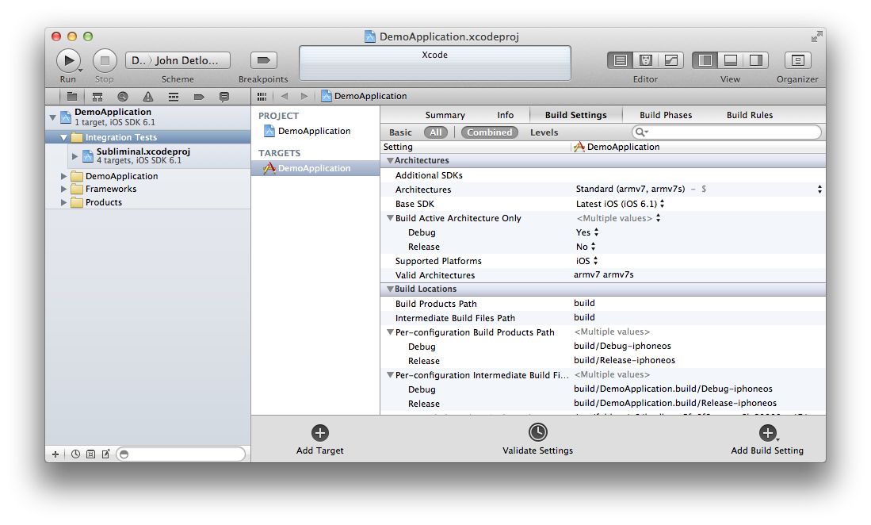Expand Subliminal.xcodeproj
871x525 pixels.
(74, 156)
